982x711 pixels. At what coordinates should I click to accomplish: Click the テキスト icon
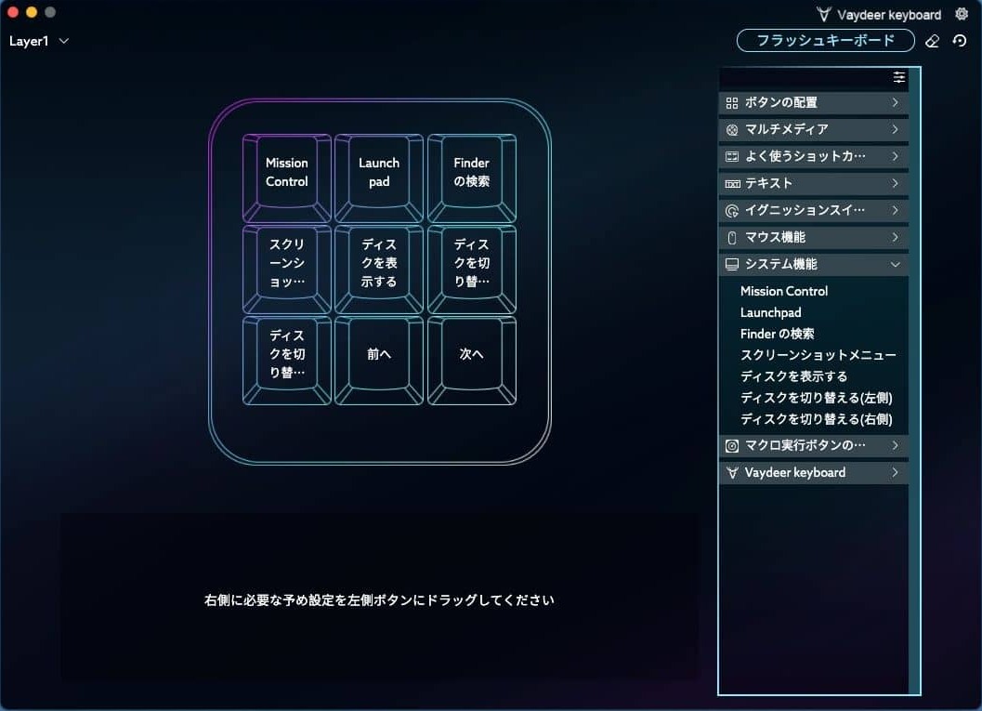click(x=731, y=183)
